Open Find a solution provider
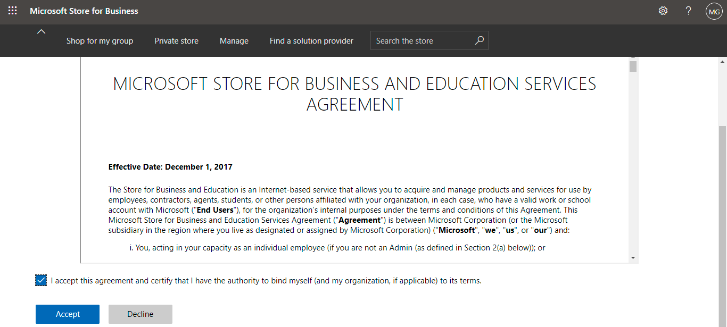The height and width of the screenshot is (327, 727). tap(311, 40)
